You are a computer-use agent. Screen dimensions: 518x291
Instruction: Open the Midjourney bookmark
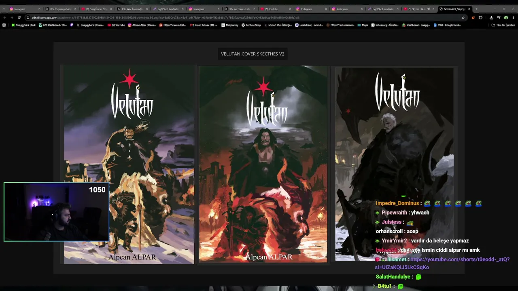click(230, 25)
